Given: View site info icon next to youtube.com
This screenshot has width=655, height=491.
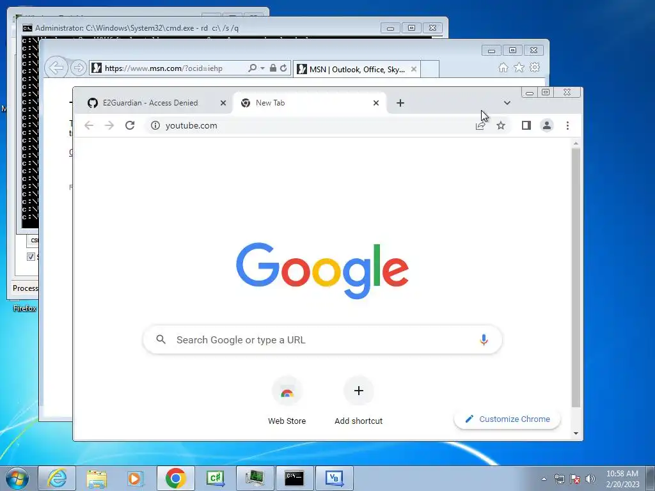Looking at the screenshot, I should point(155,125).
